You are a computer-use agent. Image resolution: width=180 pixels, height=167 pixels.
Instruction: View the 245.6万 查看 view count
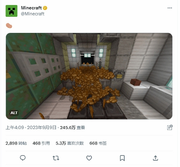72,128
